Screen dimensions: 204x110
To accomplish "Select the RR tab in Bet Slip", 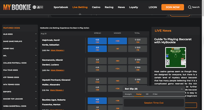I will point(147,94).
